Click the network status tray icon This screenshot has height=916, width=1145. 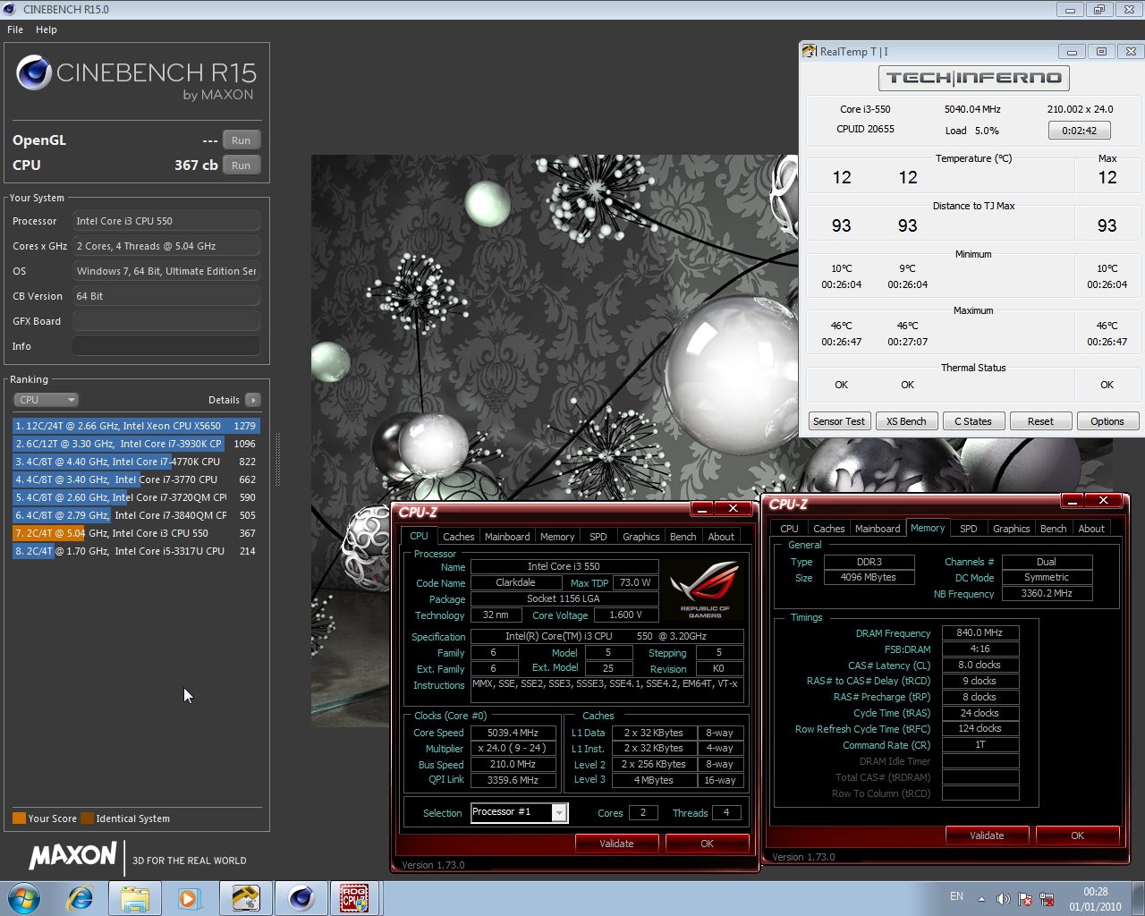point(1047,899)
